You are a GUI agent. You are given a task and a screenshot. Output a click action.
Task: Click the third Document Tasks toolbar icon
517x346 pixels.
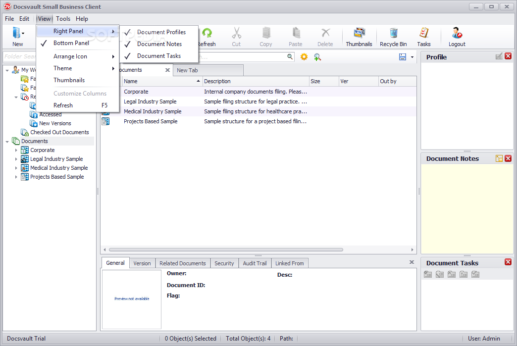[452, 274]
